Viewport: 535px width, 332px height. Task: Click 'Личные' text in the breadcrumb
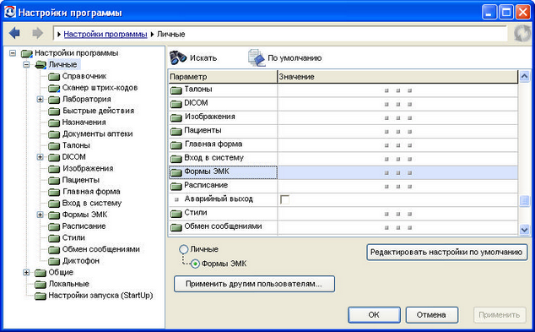coord(171,34)
